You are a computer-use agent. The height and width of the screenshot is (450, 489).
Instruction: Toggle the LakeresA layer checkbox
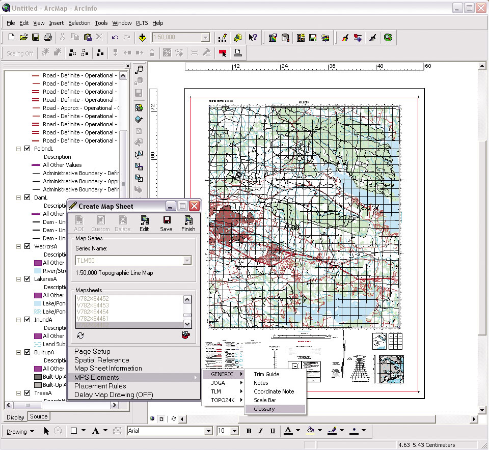pyautogui.click(x=28, y=278)
